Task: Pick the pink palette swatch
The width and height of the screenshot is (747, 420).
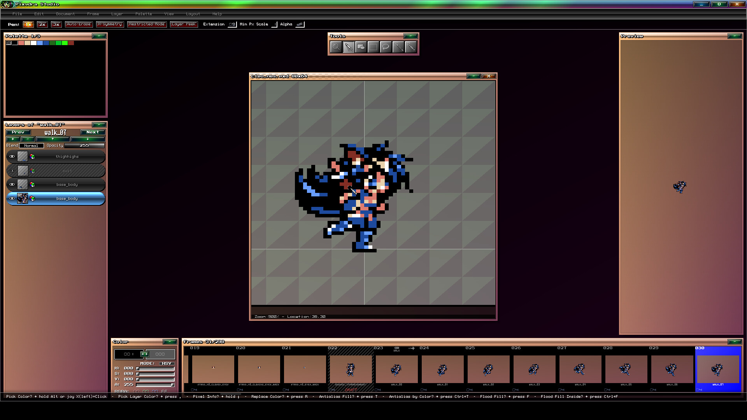Action: (x=21, y=43)
